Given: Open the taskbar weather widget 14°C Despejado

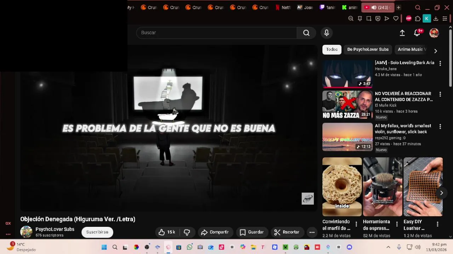Looking at the screenshot, I should tap(21, 247).
